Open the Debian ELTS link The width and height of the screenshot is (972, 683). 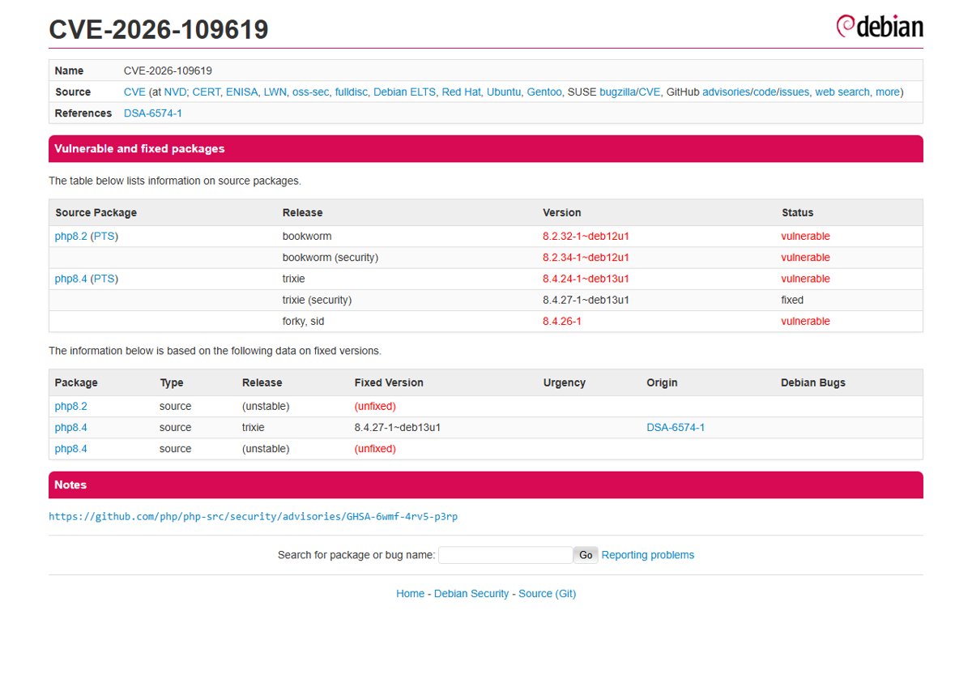[x=404, y=92]
